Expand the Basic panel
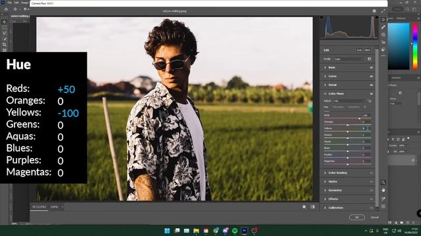Screen dimensions: 421x236 [x=325, y=68]
